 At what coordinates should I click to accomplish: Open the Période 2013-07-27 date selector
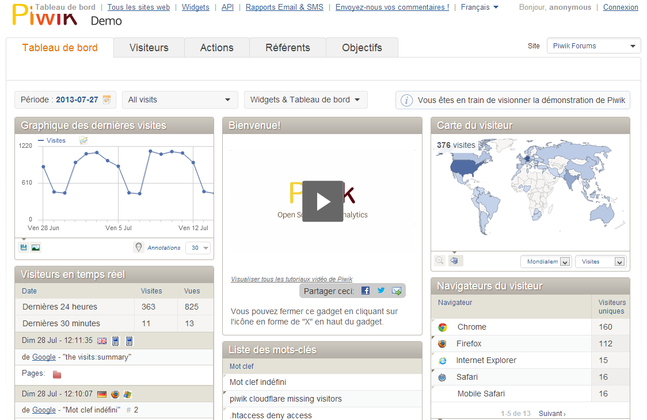65,100
